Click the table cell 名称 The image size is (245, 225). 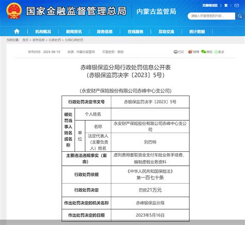click(x=98, y=126)
